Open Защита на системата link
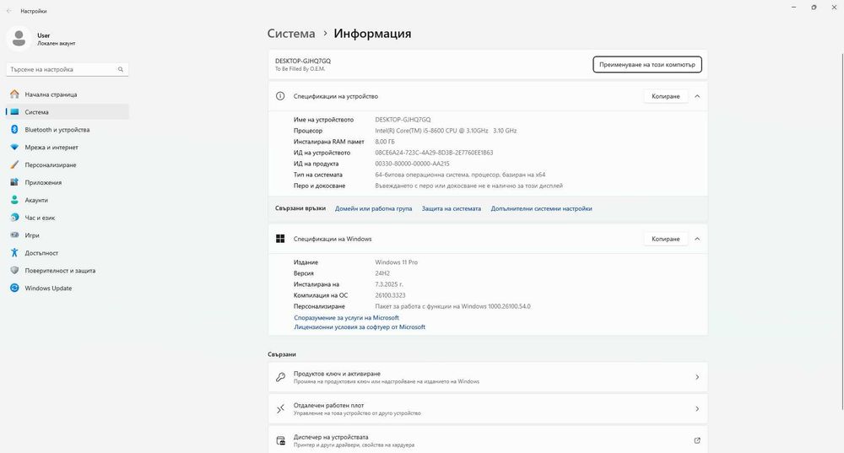Image resolution: width=844 pixels, height=453 pixels. point(451,208)
